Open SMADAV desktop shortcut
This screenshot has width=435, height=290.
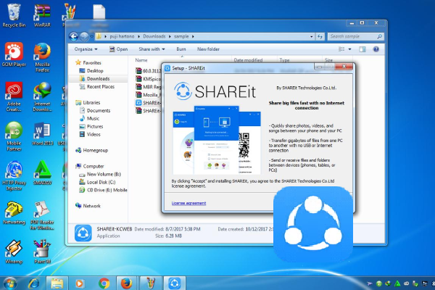(x=42, y=173)
